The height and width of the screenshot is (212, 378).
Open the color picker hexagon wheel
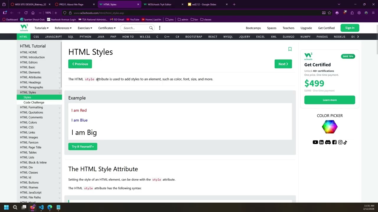point(330,127)
